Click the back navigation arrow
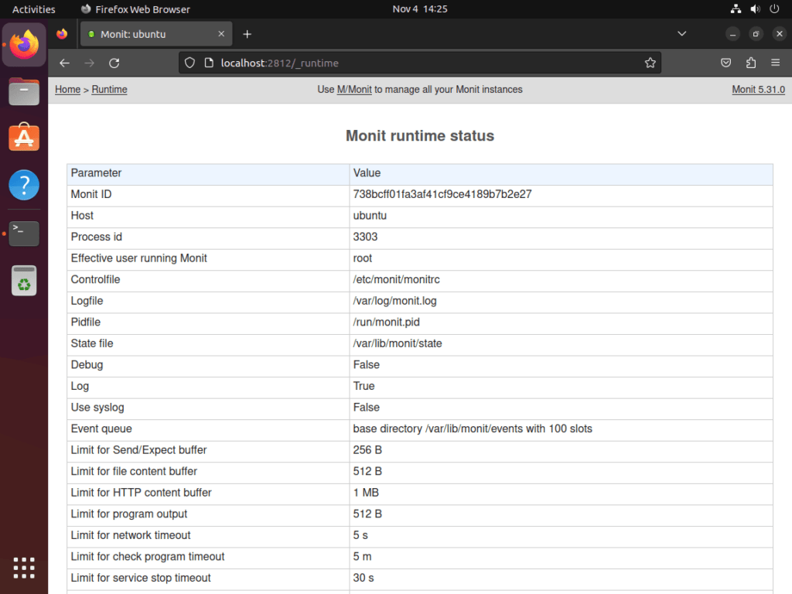This screenshot has height=594, width=792. pos(64,63)
